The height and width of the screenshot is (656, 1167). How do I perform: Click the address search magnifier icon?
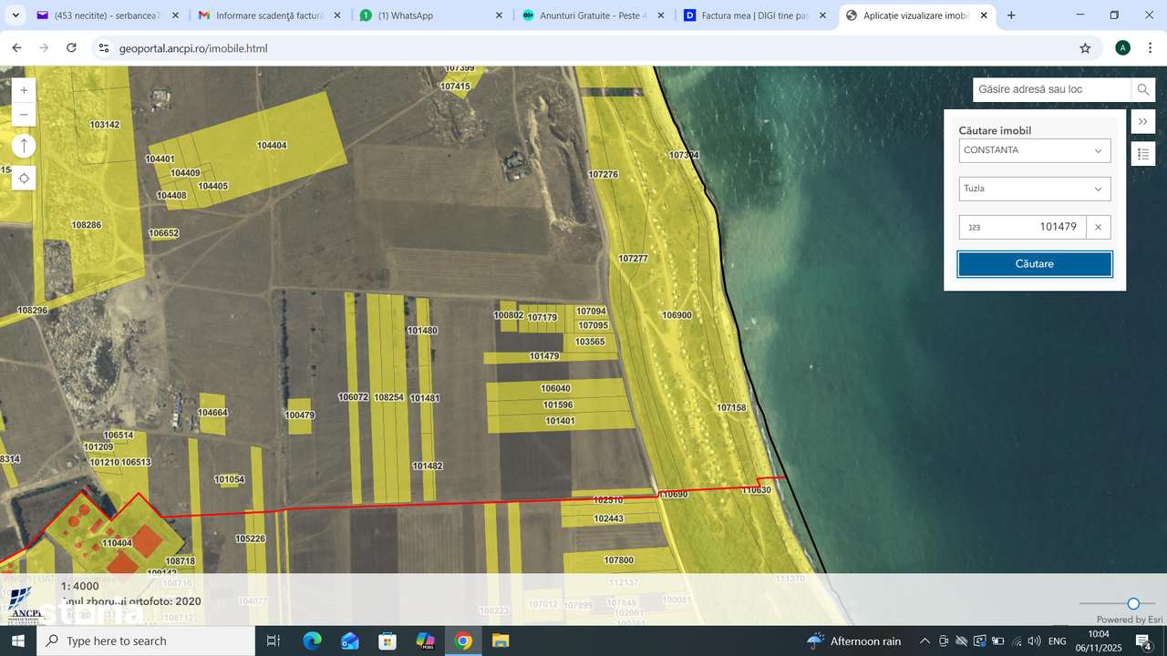[1142, 89]
